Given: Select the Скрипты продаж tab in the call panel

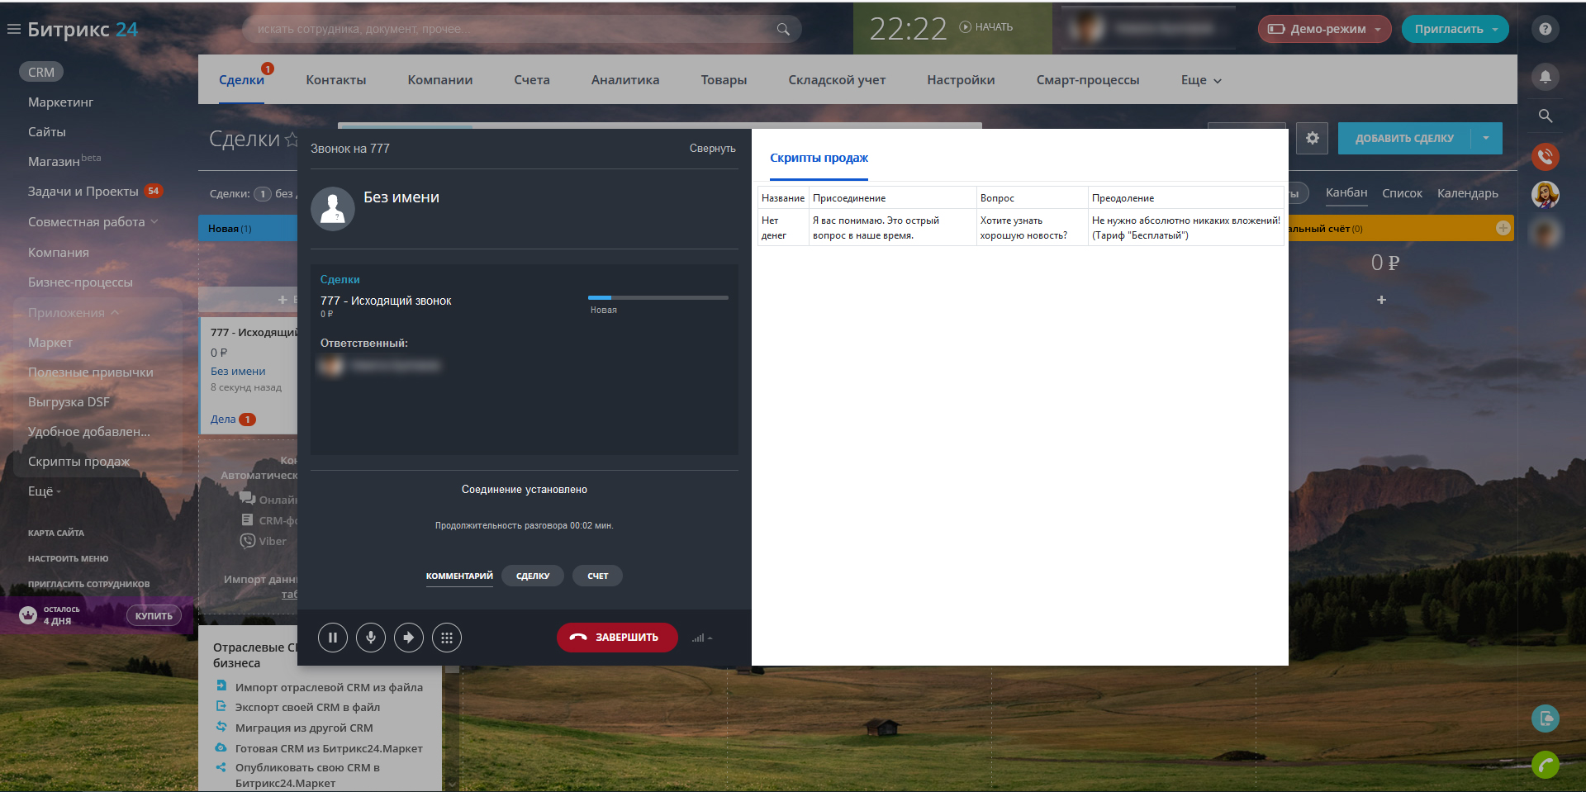Looking at the screenshot, I should click(x=819, y=158).
